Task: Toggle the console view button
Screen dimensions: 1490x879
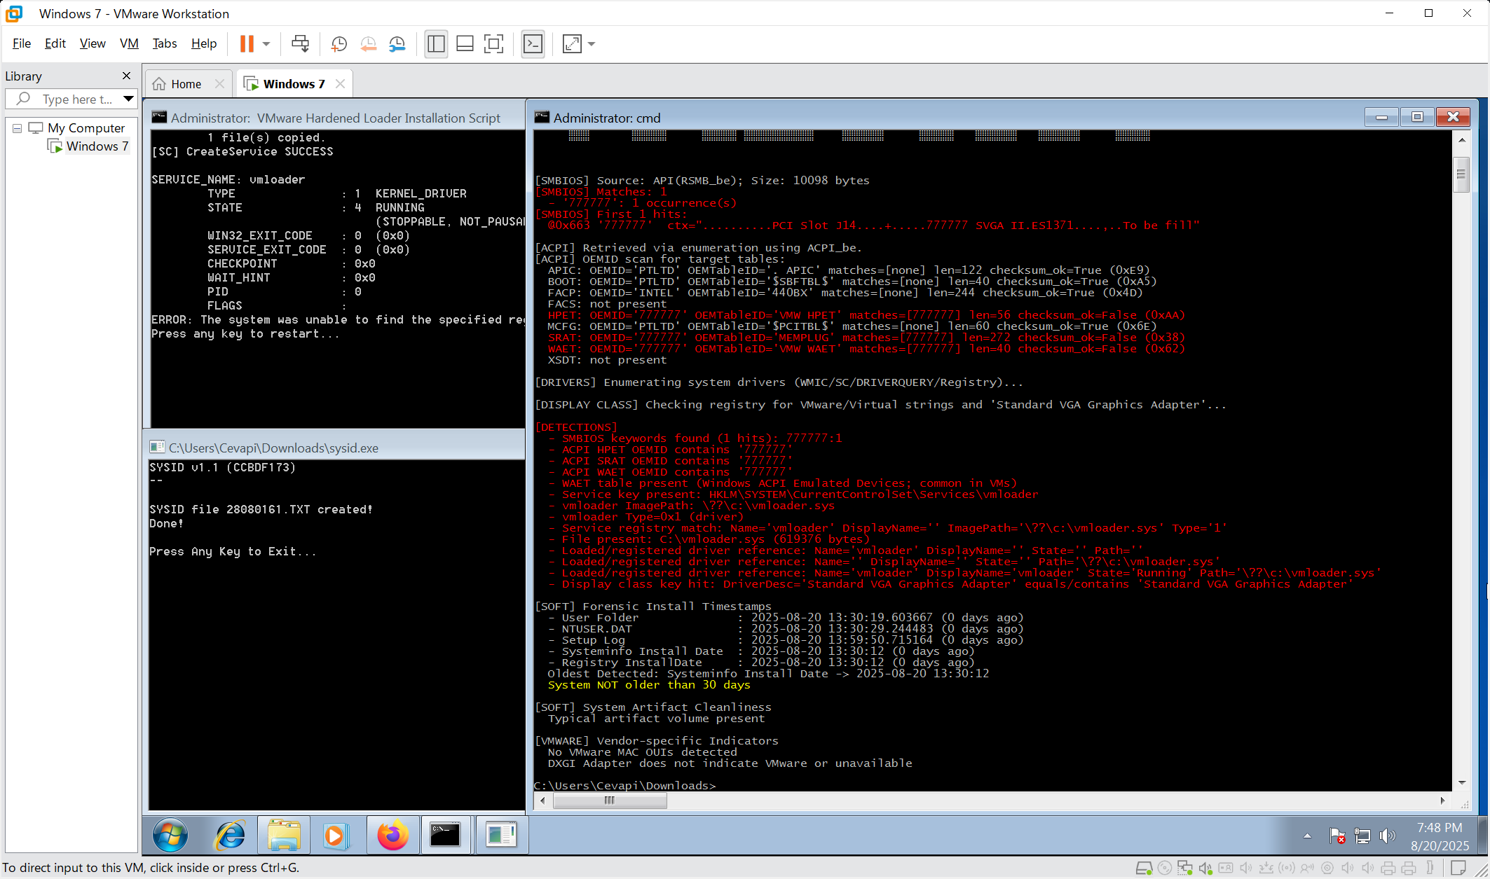Action: pos(533,43)
